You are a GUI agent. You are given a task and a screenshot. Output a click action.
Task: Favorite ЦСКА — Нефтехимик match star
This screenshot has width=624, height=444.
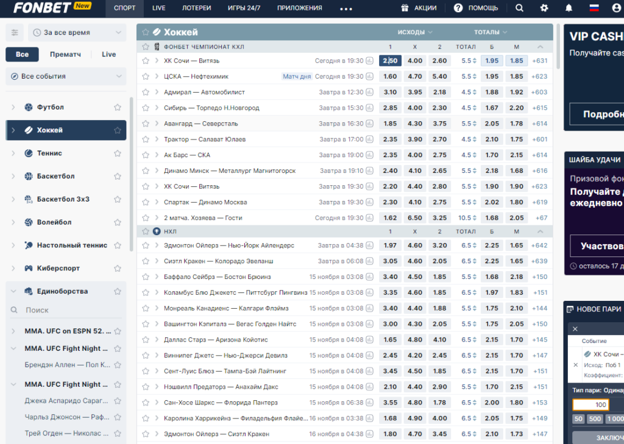146,76
